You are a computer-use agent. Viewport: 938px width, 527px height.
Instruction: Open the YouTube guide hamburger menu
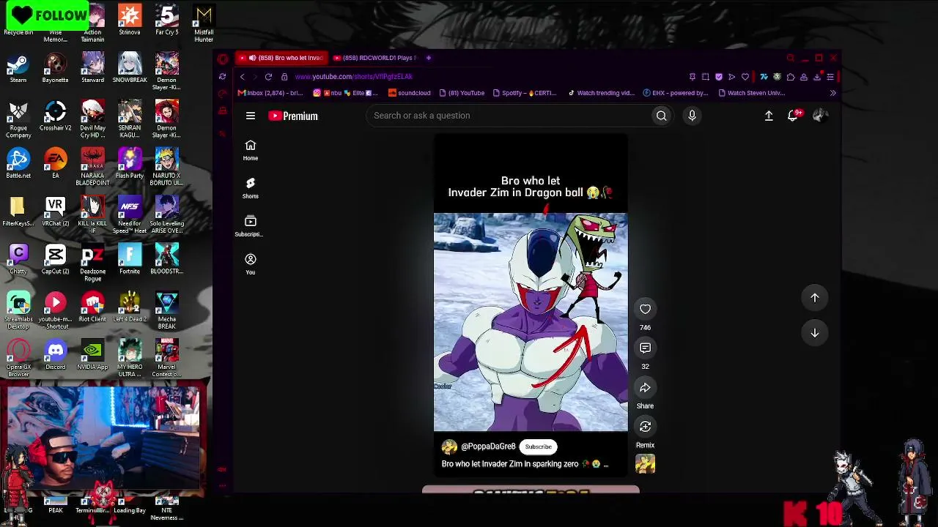coord(251,116)
